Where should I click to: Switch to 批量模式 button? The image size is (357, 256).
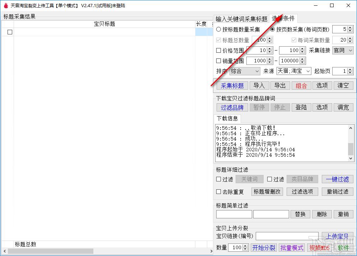pos(292,248)
